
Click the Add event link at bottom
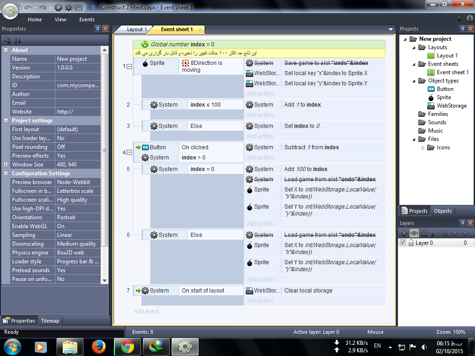click(x=146, y=311)
